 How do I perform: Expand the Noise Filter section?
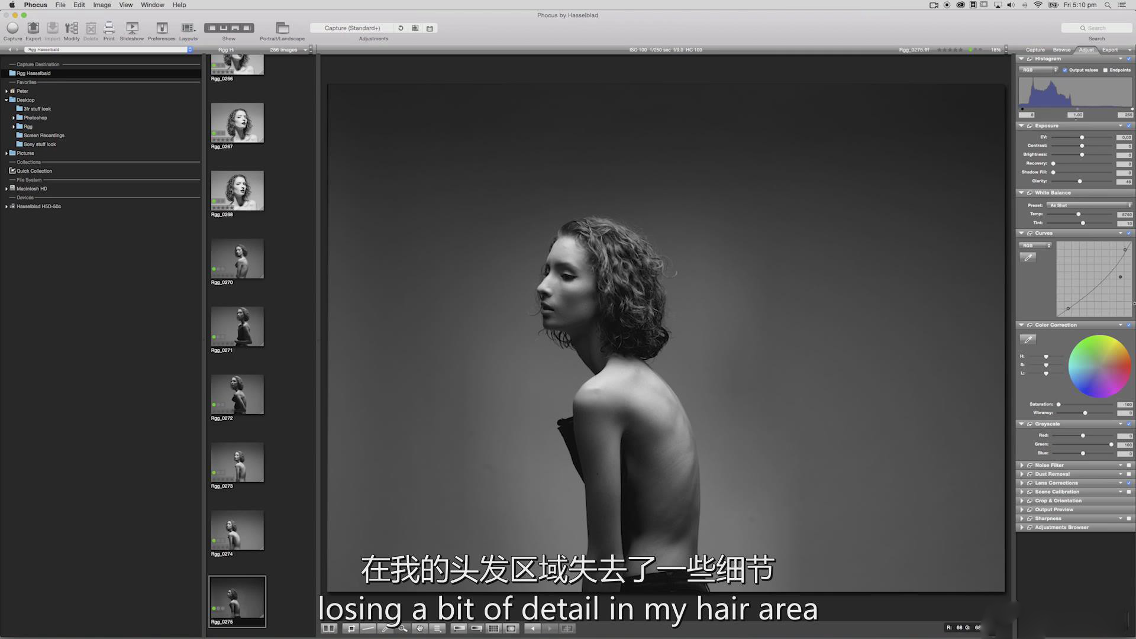[x=1022, y=465]
